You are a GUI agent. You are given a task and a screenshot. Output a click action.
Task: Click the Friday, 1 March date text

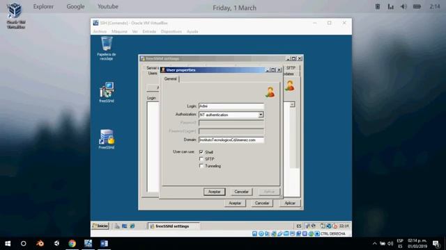coord(234,8)
